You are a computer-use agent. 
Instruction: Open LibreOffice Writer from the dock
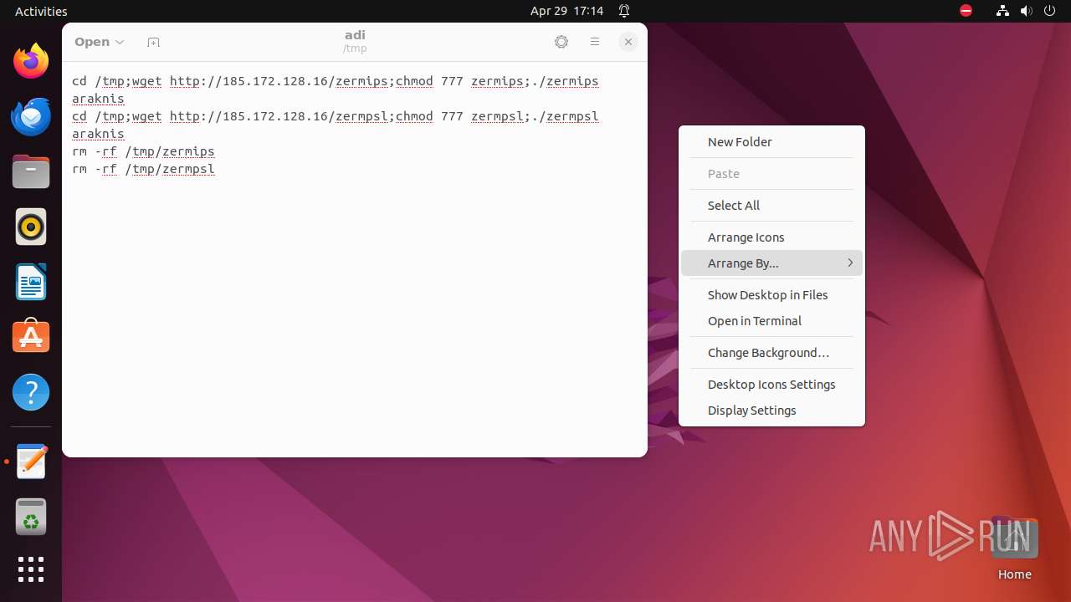pyautogui.click(x=31, y=282)
